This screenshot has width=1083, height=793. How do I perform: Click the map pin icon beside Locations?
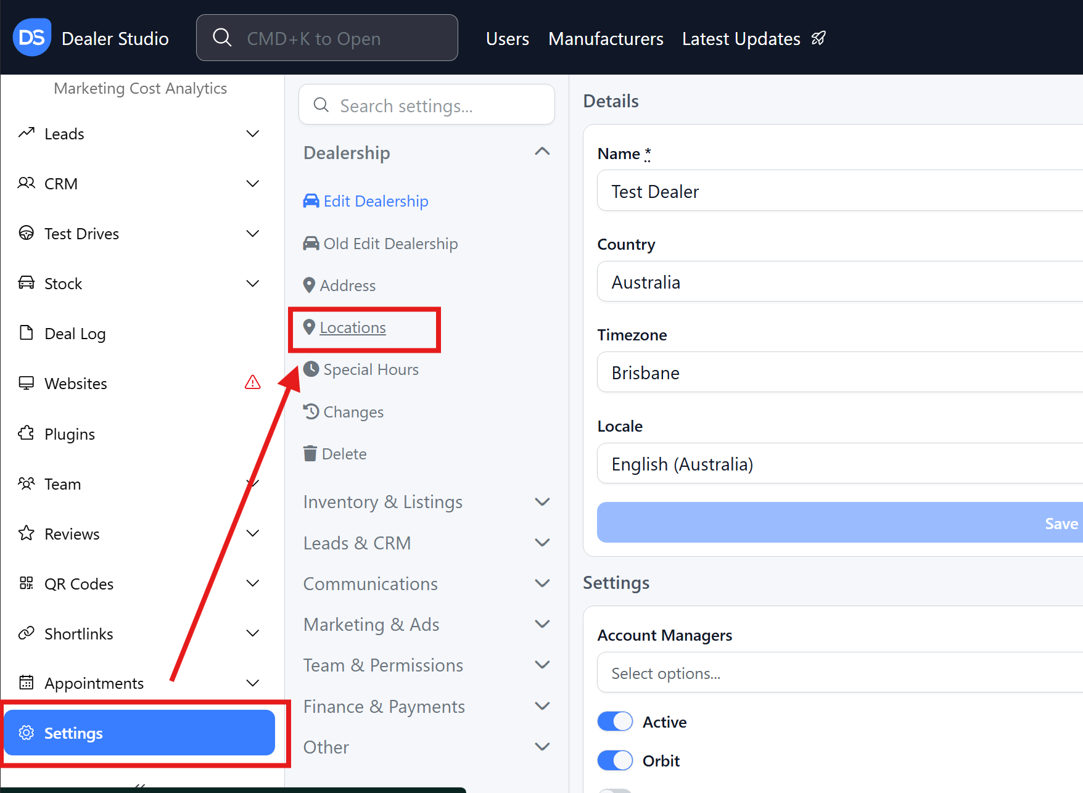pos(310,327)
